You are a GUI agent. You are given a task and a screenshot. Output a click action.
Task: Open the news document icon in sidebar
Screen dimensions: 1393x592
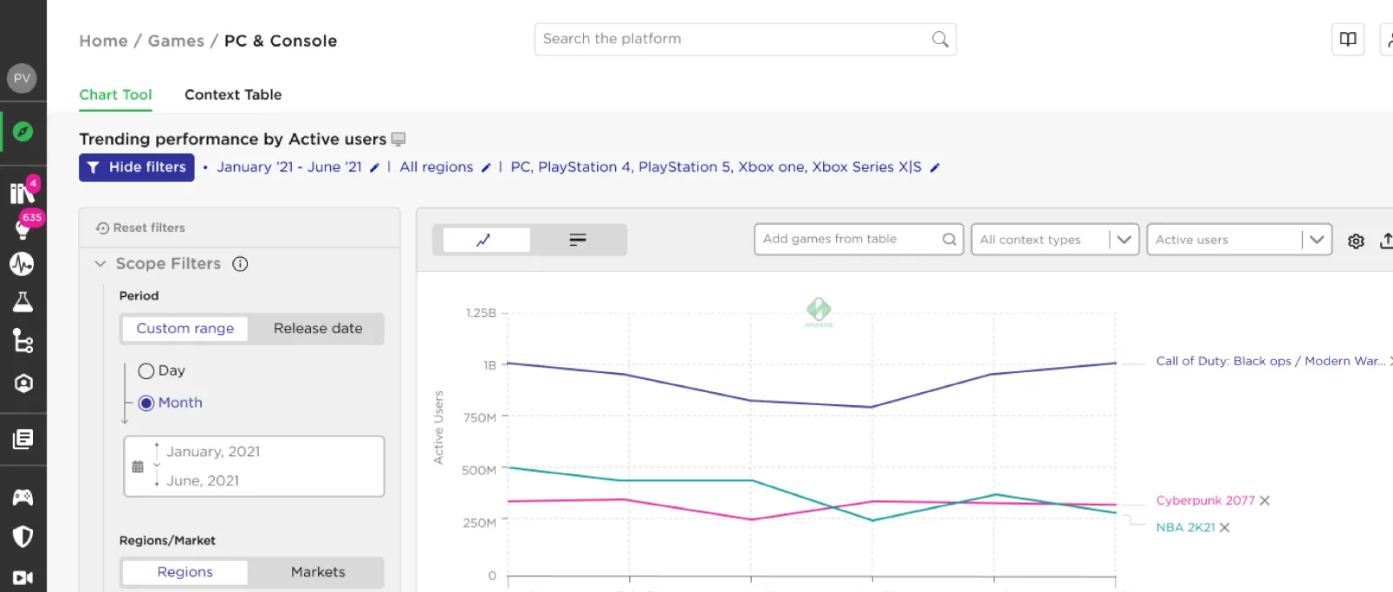[23, 439]
